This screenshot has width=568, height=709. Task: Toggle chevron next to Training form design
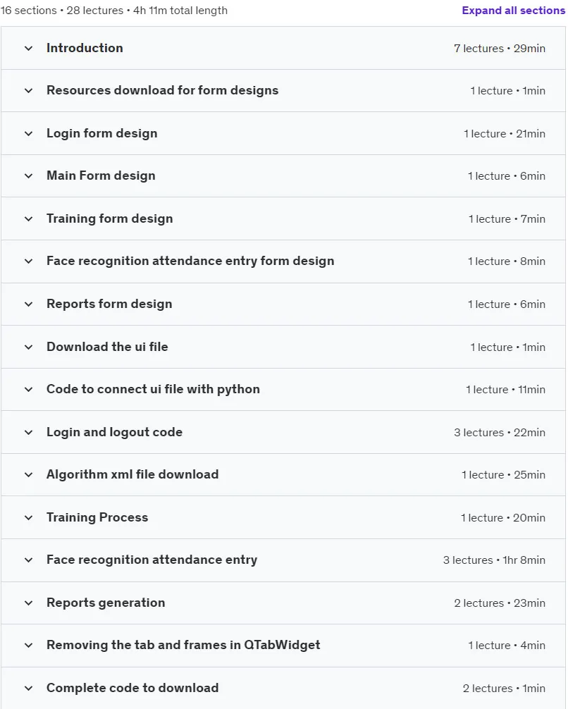coord(28,219)
